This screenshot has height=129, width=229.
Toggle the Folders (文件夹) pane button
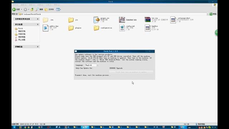pos(49,10)
